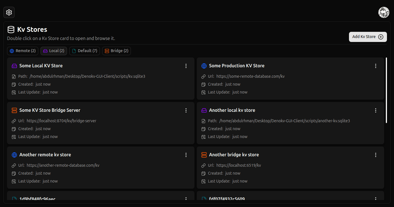Click the Last Update icon in Some Production KV Store
The height and width of the screenshot is (207, 394).
[203, 92]
